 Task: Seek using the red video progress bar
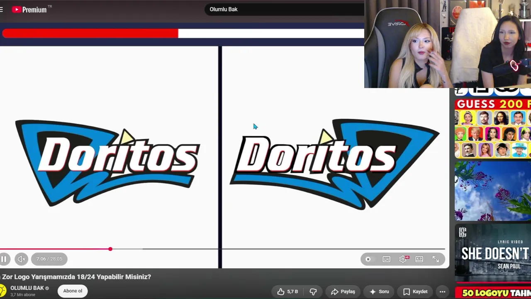click(x=222, y=249)
